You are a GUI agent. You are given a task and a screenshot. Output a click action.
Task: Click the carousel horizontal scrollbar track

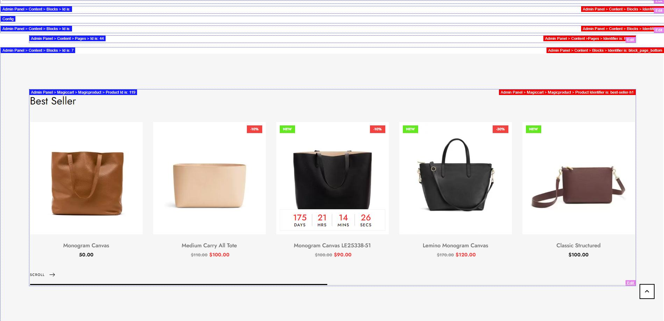tap(333, 285)
